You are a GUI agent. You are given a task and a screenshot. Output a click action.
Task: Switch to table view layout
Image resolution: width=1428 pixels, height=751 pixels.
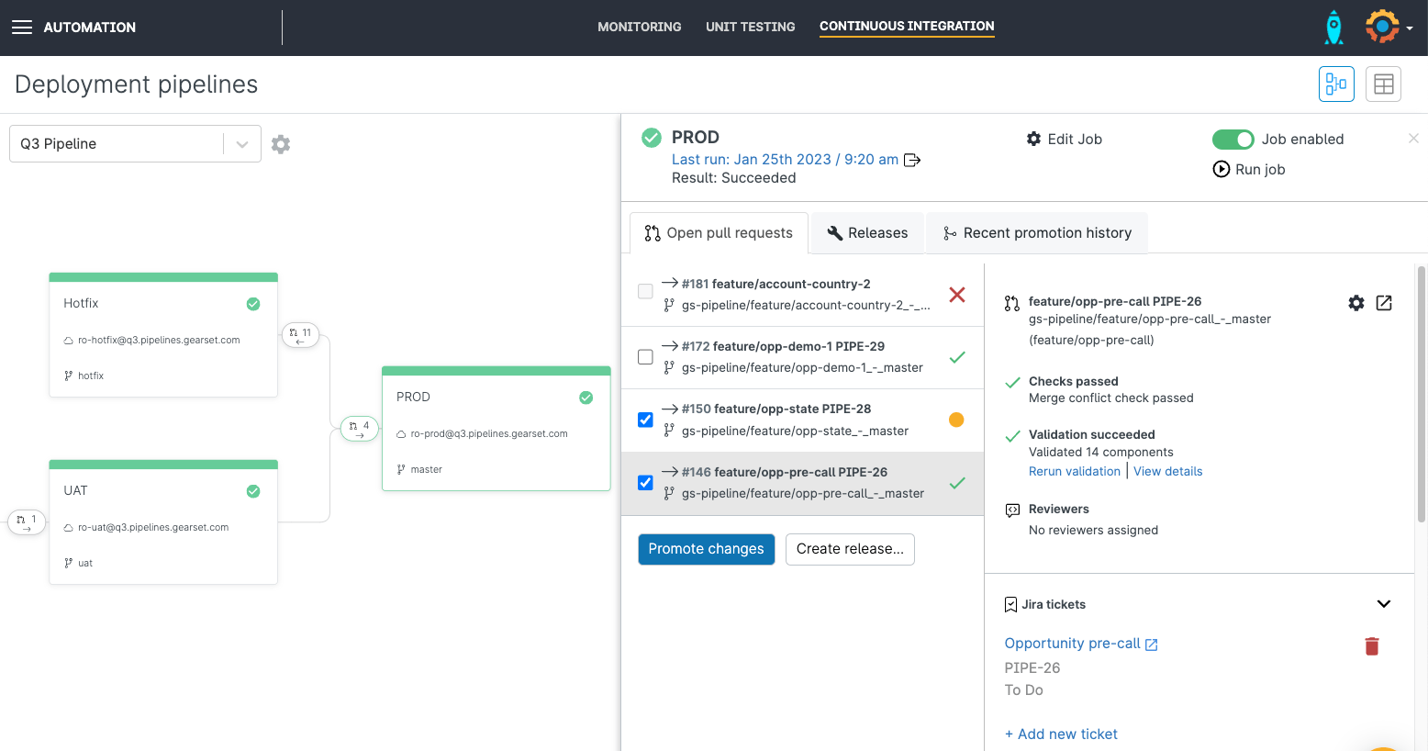(x=1383, y=84)
